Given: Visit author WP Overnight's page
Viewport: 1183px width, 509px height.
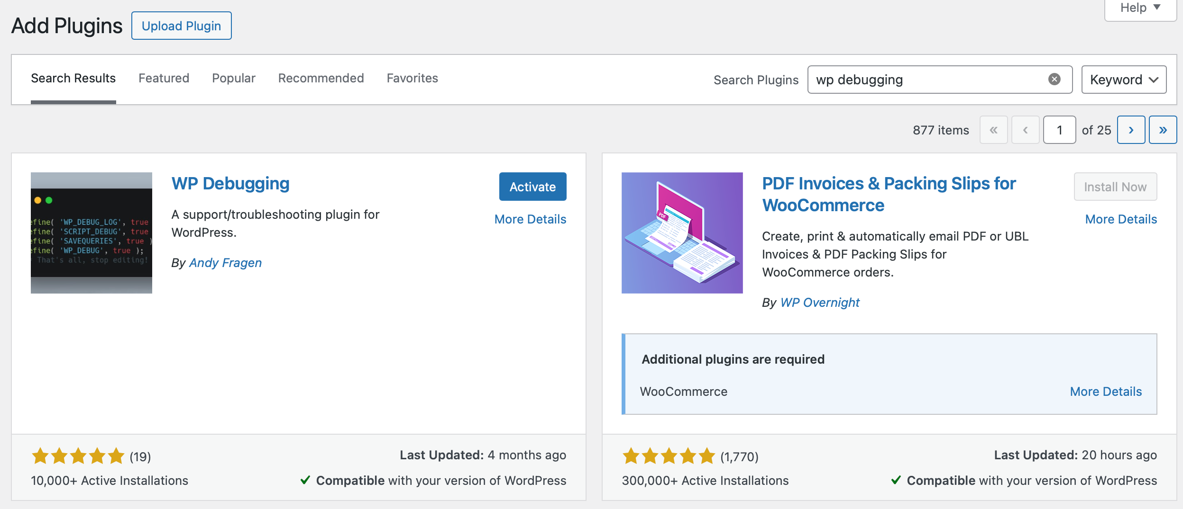Looking at the screenshot, I should (820, 303).
